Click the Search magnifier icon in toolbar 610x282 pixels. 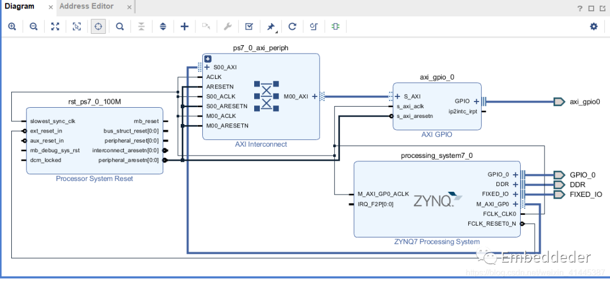(x=120, y=27)
